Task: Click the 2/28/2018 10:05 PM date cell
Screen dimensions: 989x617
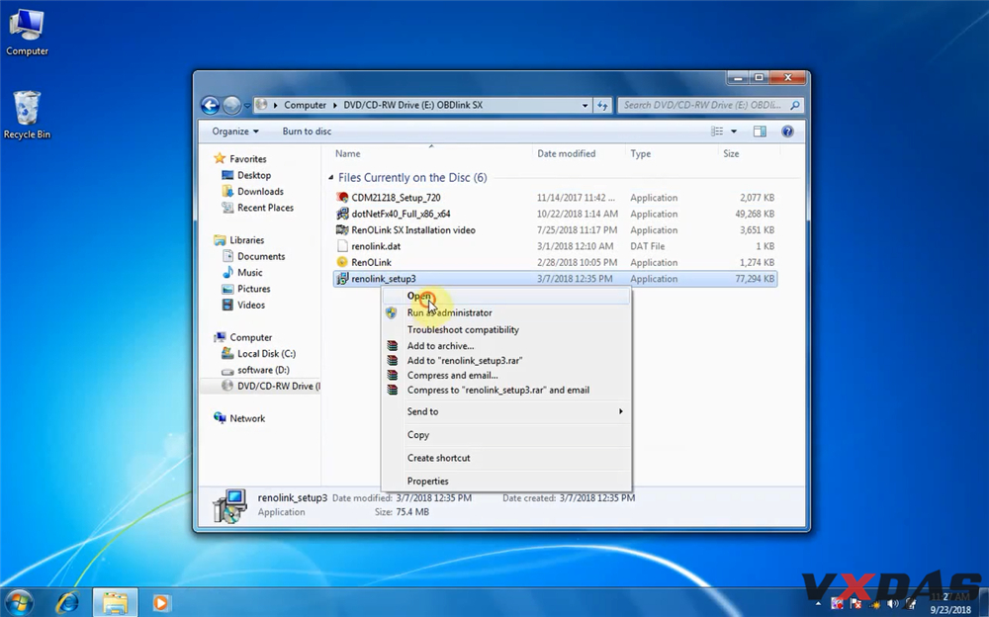Action: [578, 262]
